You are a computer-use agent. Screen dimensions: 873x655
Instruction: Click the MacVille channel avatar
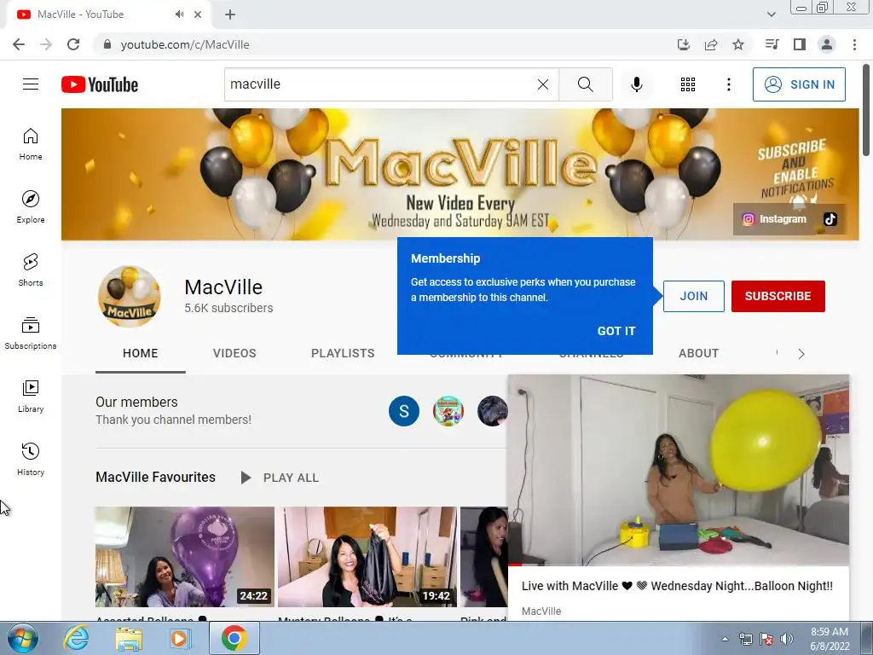tap(130, 296)
